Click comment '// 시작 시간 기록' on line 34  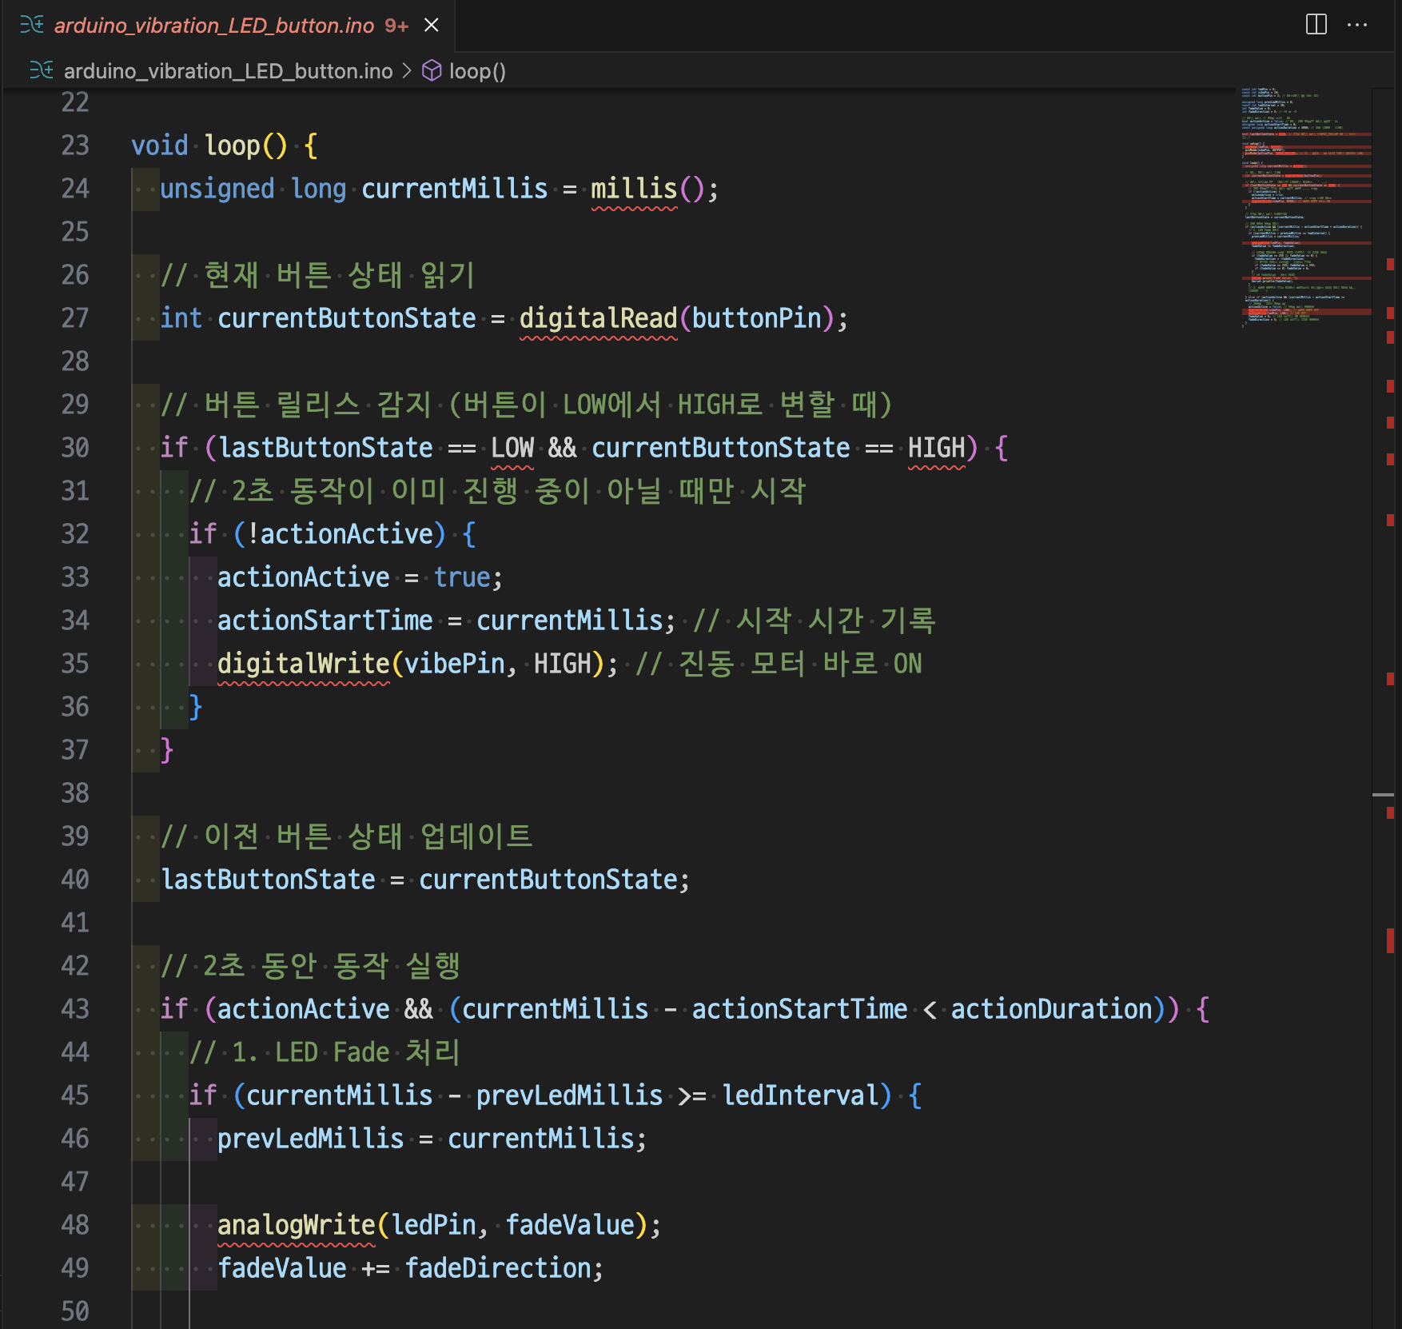point(815,621)
